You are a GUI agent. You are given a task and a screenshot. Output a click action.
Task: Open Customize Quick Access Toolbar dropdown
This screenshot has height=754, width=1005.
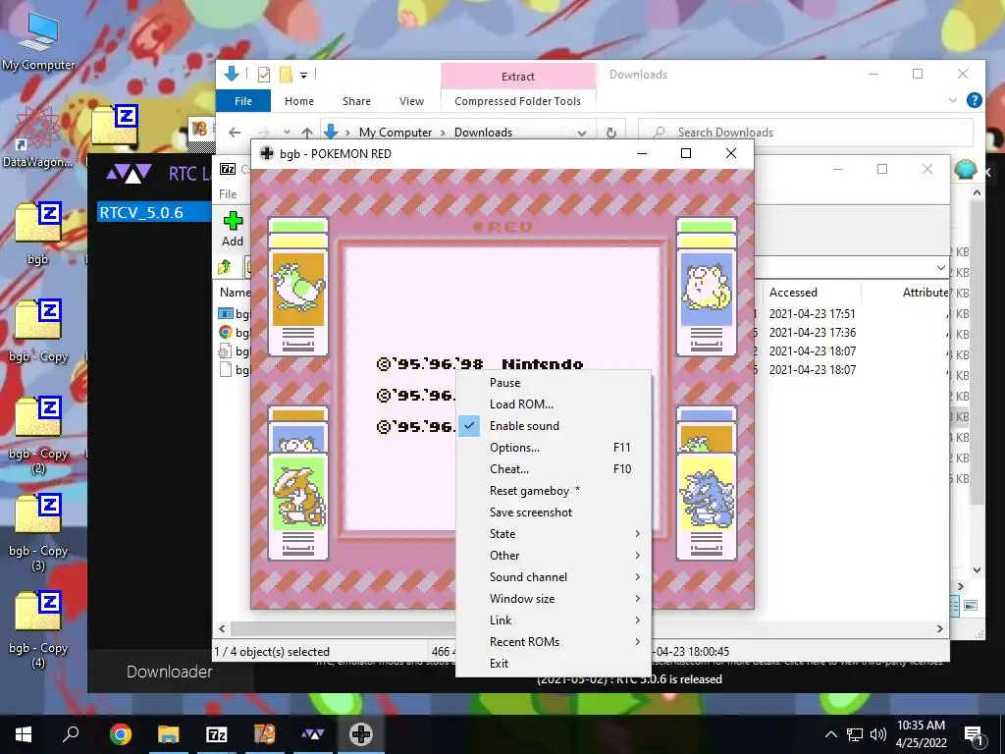tap(304, 76)
